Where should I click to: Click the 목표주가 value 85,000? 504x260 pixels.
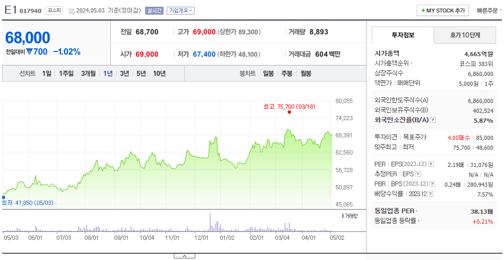point(484,138)
